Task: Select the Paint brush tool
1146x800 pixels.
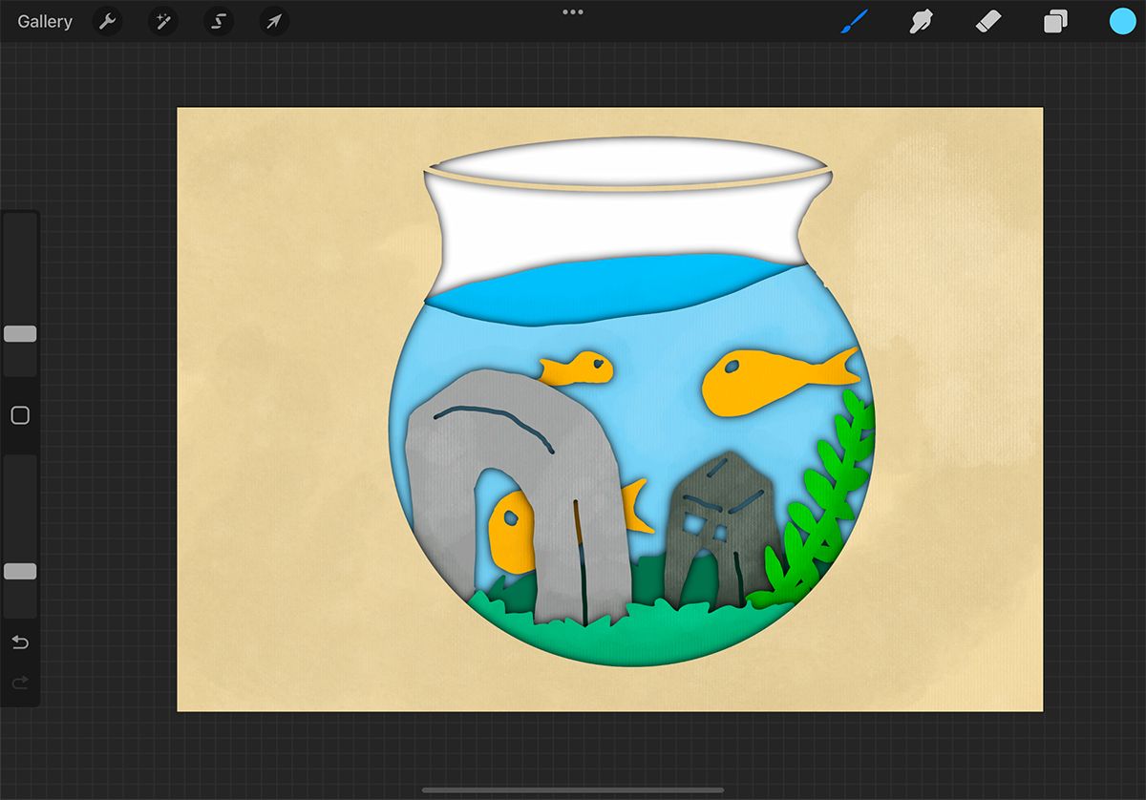Action: click(855, 21)
